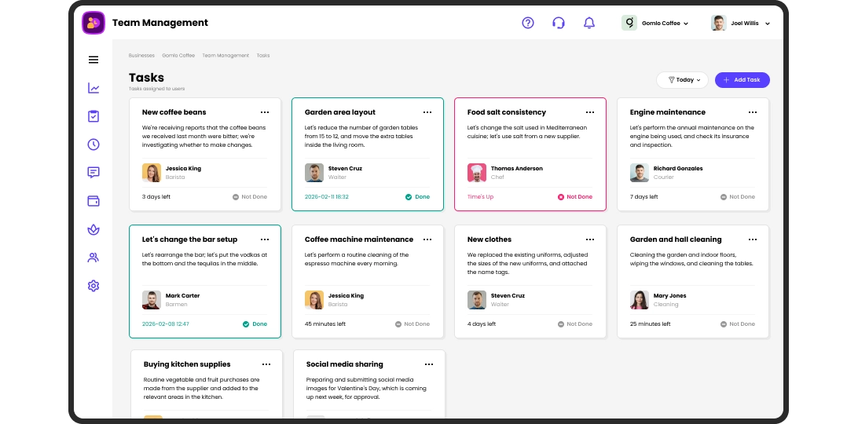Click the wallet icon in sidebar
The width and height of the screenshot is (858, 424).
(x=93, y=201)
